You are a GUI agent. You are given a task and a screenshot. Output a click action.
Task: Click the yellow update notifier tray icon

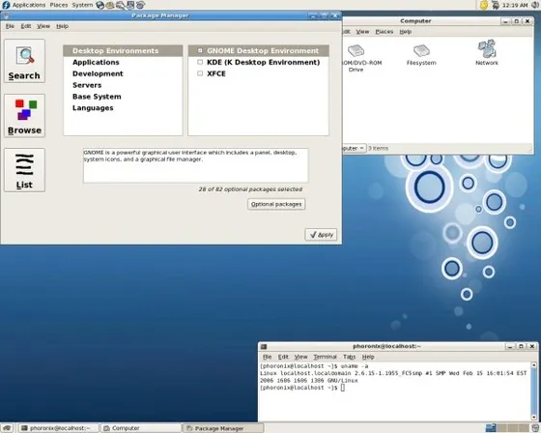coord(484,5)
